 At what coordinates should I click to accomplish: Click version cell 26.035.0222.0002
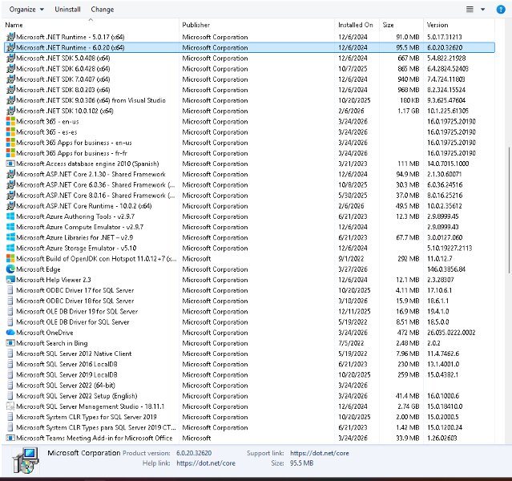(451, 333)
